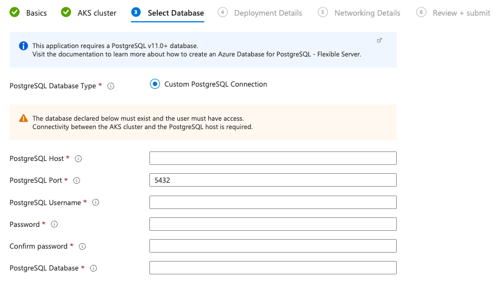
Task: Click the Confirm password input field
Action: pos(273,246)
